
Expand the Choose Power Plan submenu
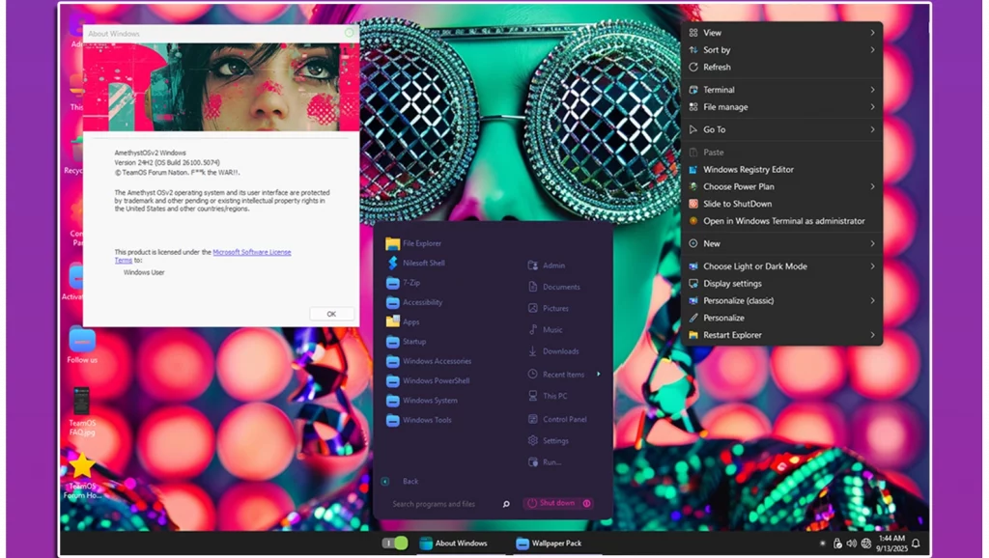tap(872, 186)
